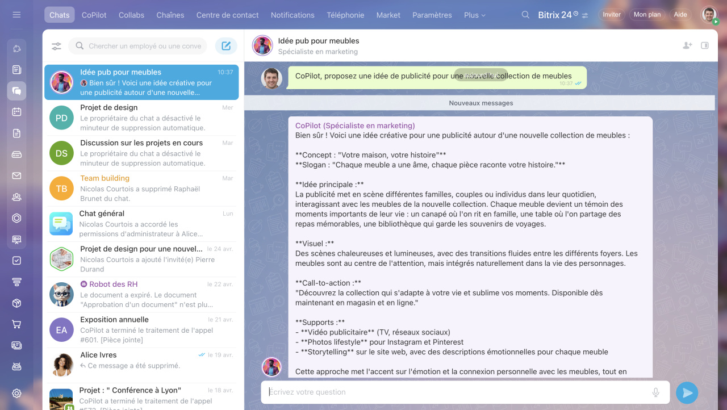Open the settings gear icon in sidebar

point(16,393)
